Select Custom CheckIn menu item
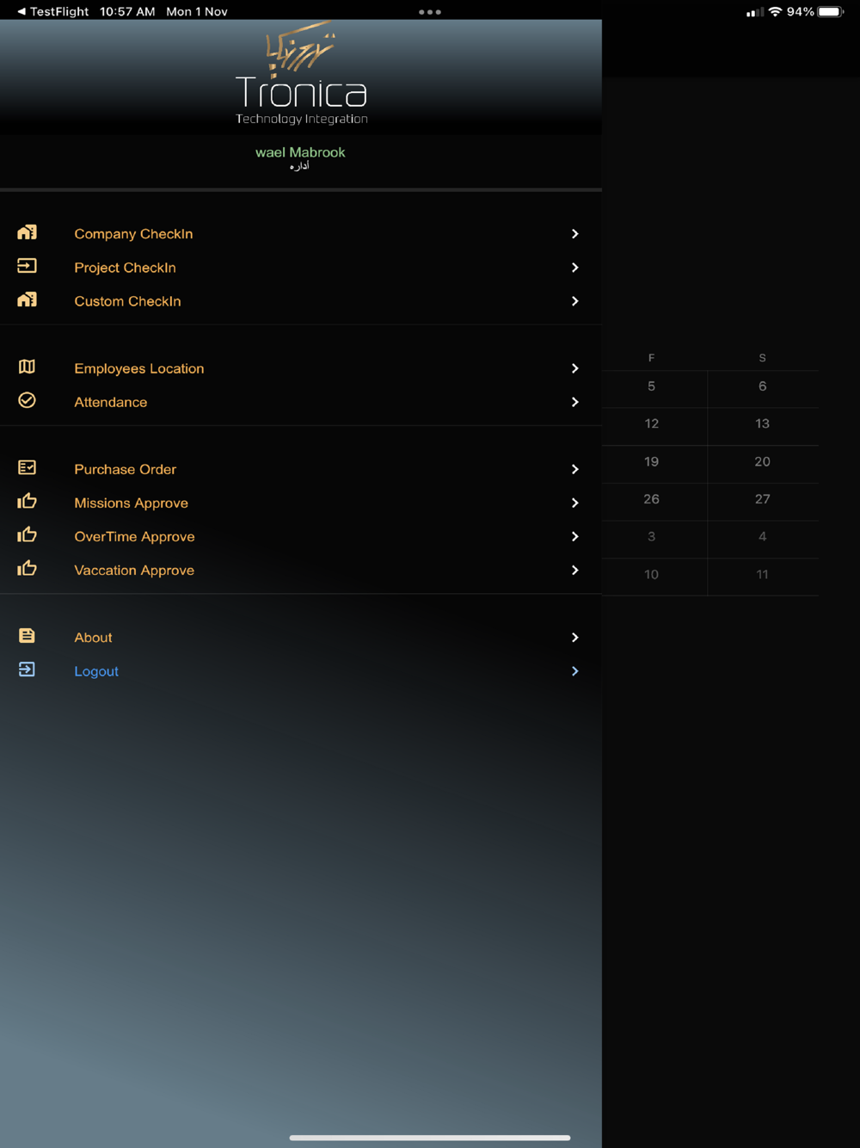The height and width of the screenshot is (1148, 860). (301, 301)
